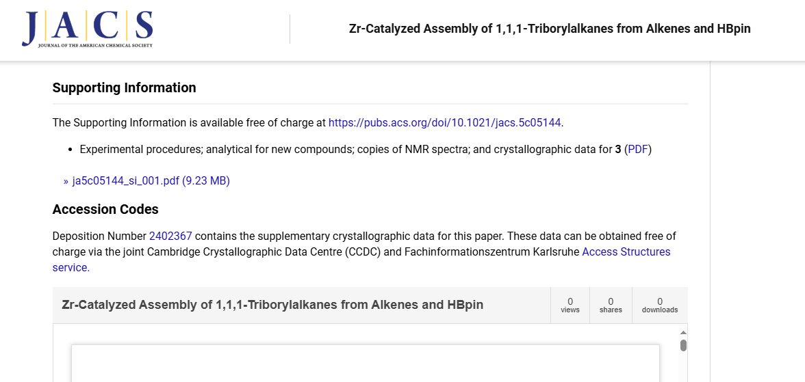Click the Accession Codes section heading
This screenshot has height=382, width=805.
[105, 209]
